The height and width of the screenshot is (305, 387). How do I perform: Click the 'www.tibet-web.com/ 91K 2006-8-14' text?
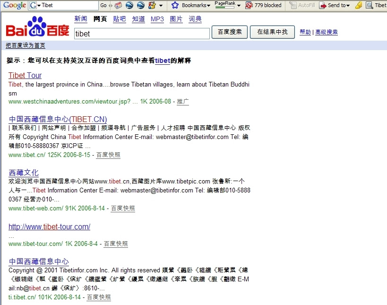pyautogui.click(x=57, y=208)
